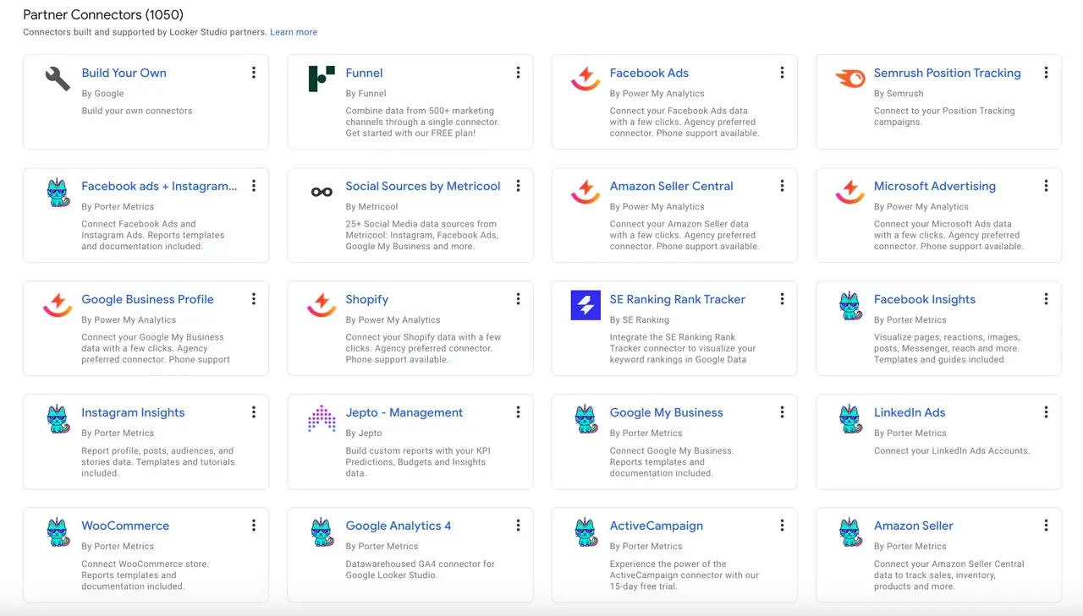The image size is (1083, 616).
Task: Open more options for Facebook Ads connector
Action: (782, 73)
